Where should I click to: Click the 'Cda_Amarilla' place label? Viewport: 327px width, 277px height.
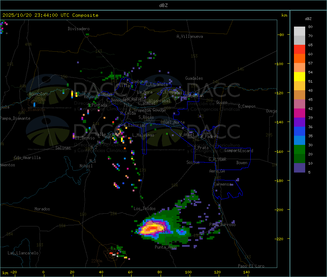click(27, 158)
